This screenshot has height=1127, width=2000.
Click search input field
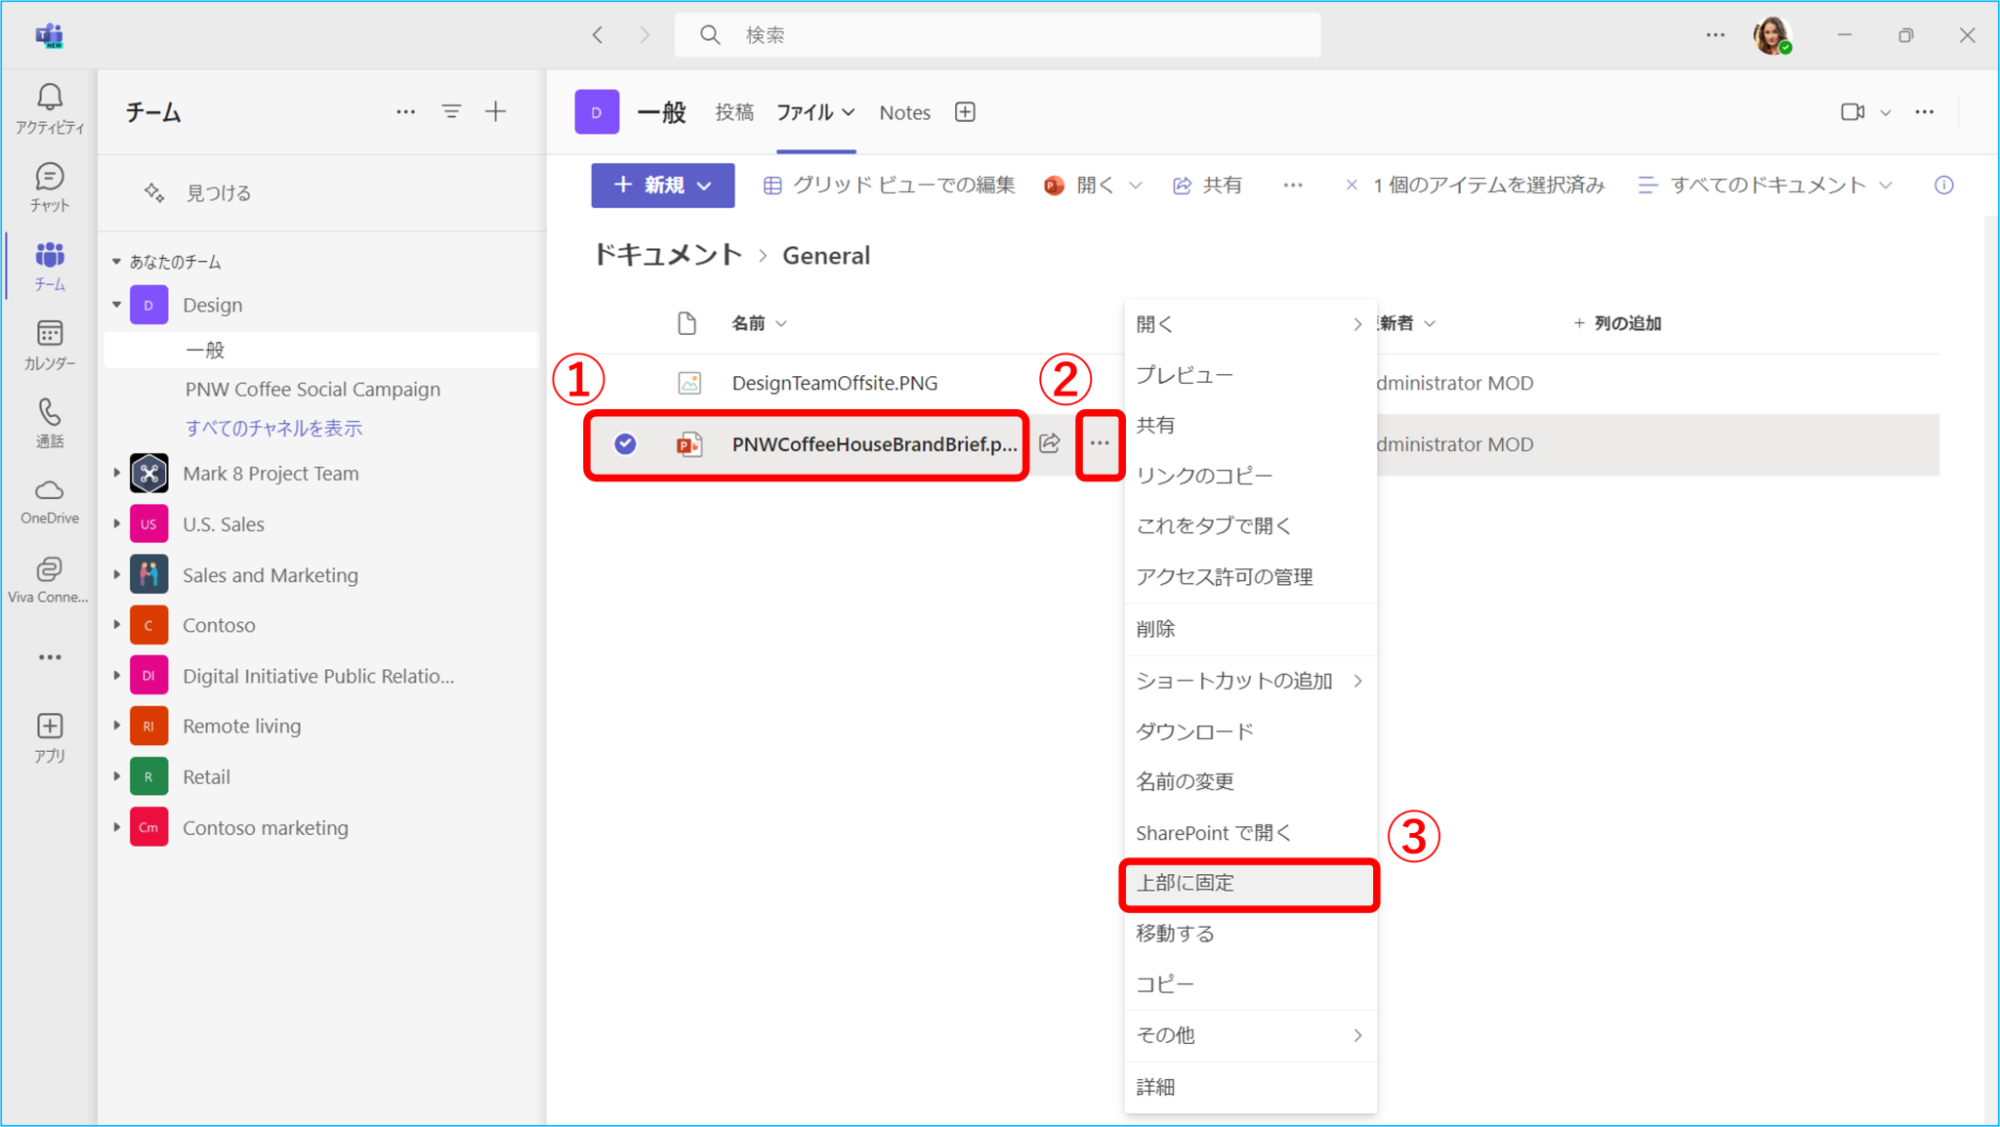point(999,34)
